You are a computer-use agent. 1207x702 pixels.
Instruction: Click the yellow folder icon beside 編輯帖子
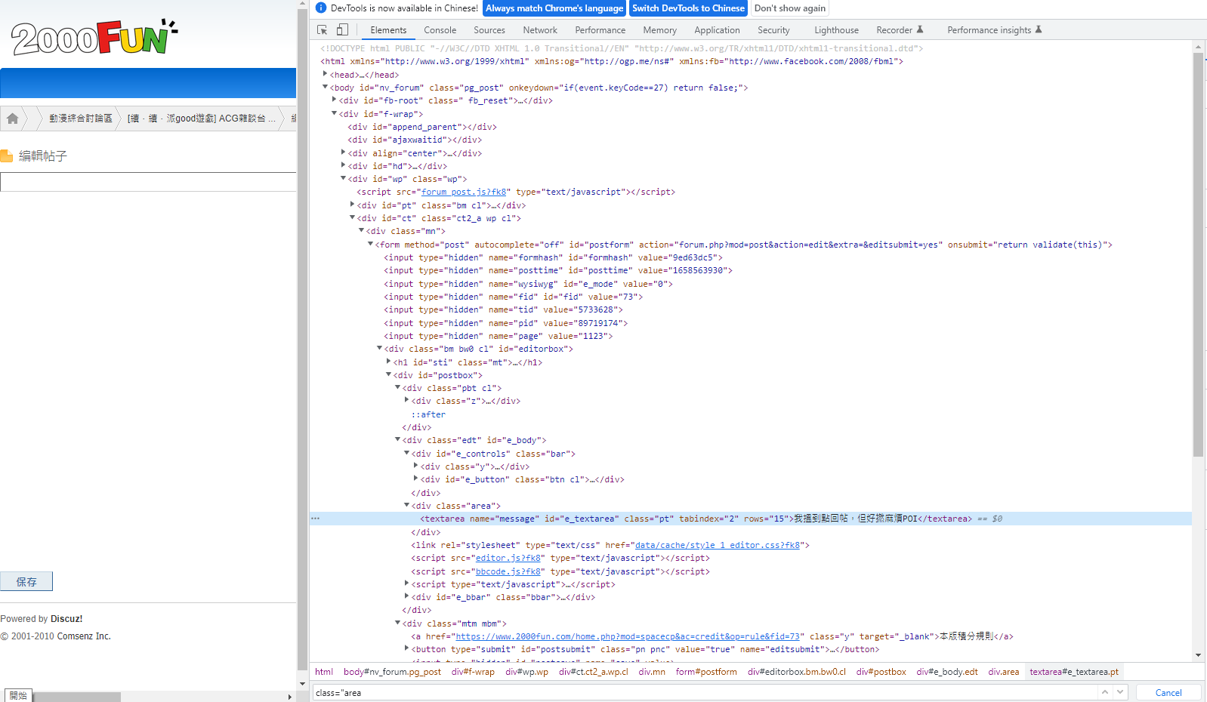tap(7, 156)
